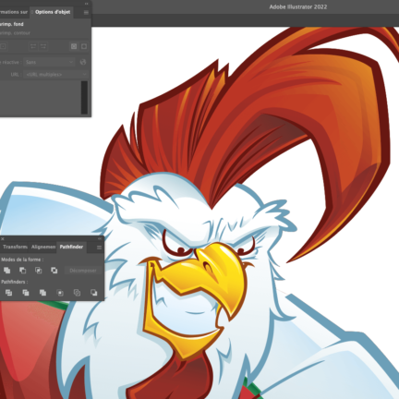Open the image map dropdown showing Sans
Viewport: 399px width, 399px height.
click(x=49, y=62)
